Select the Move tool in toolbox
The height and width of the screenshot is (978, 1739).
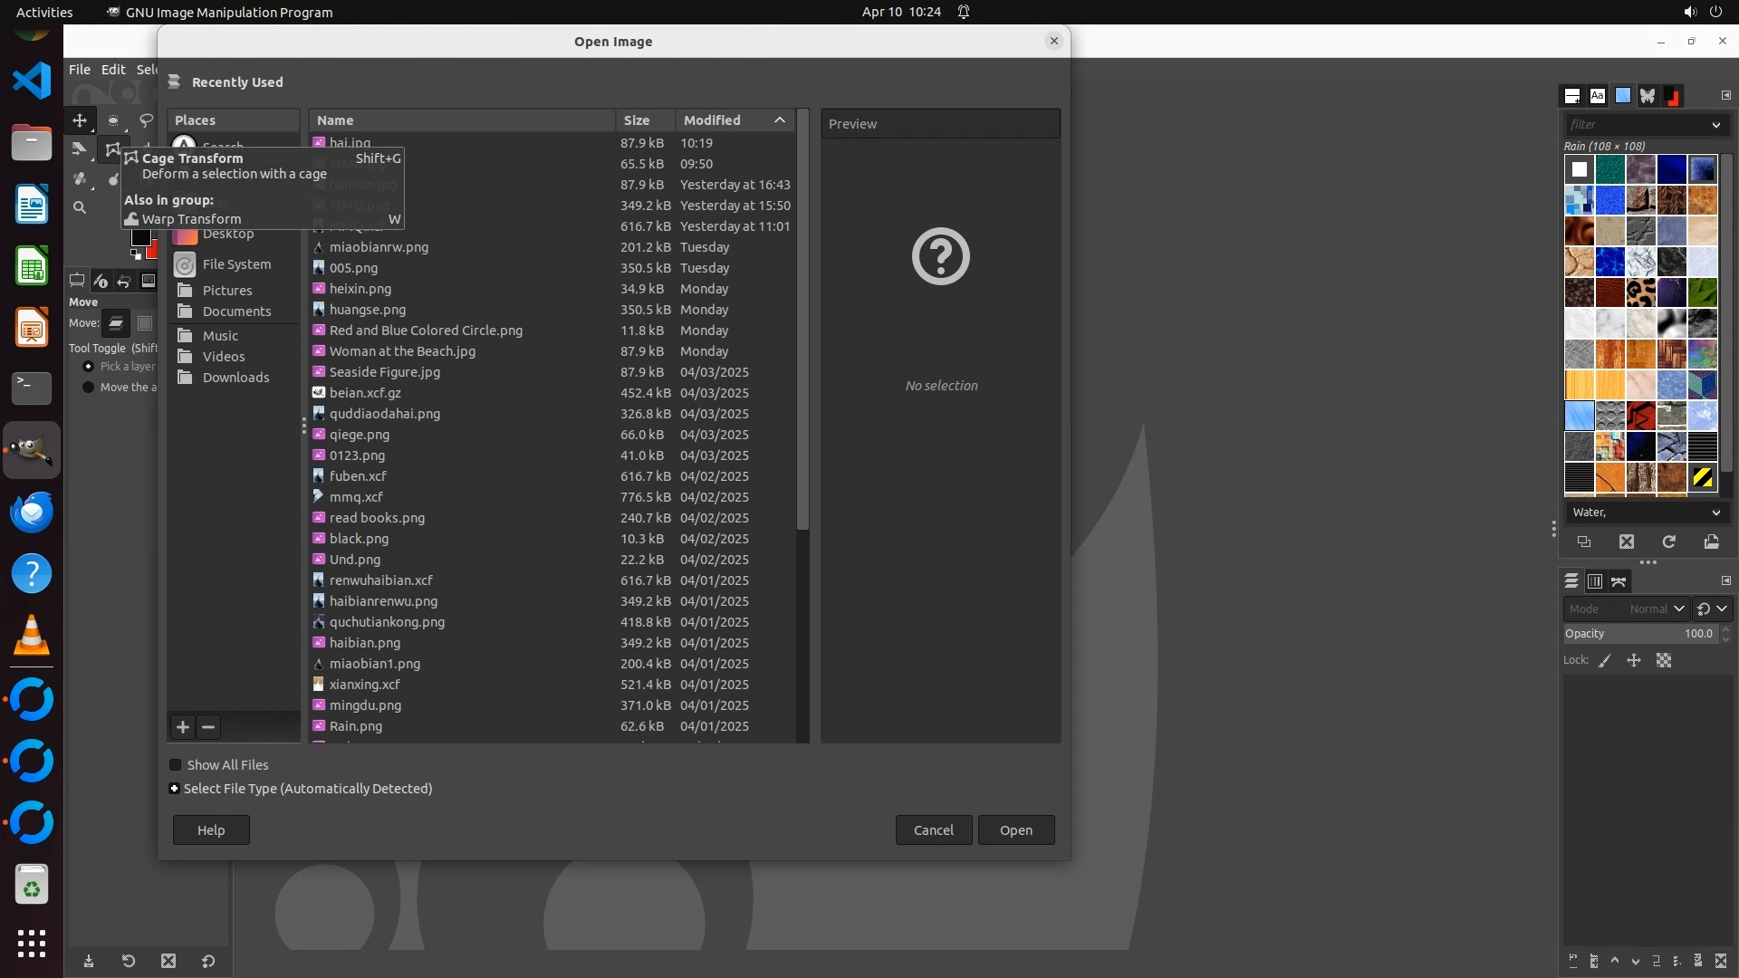click(x=80, y=120)
